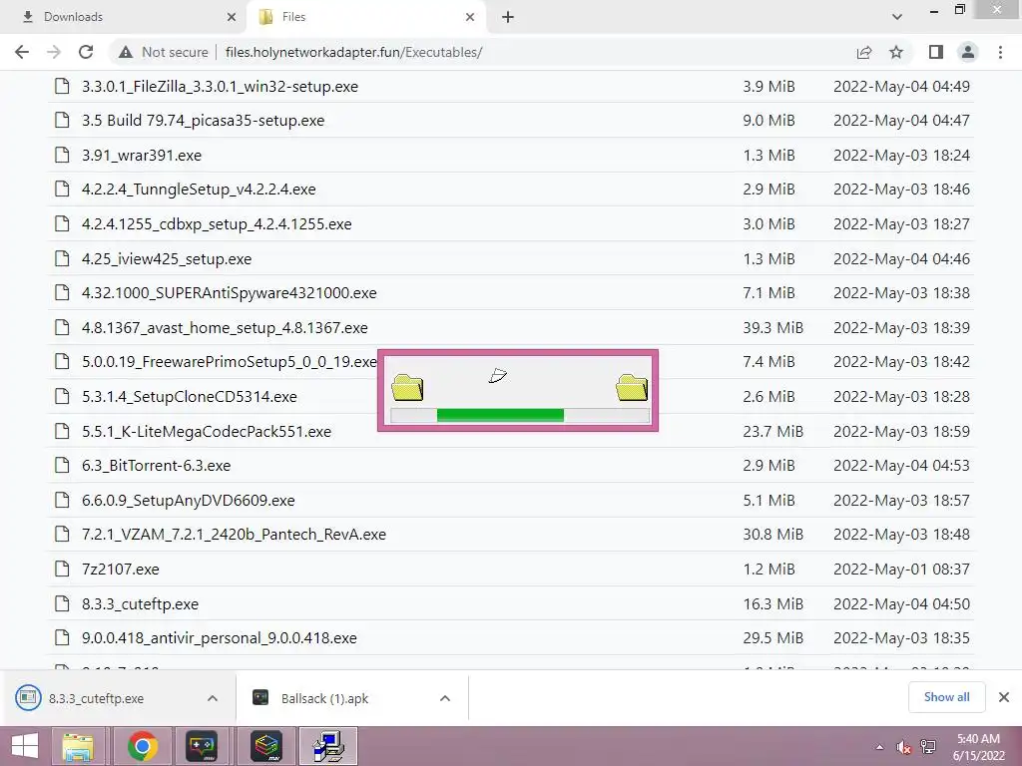Image resolution: width=1022 pixels, height=766 pixels.
Task: Click the network tray icon
Action: pyautogui.click(x=928, y=747)
